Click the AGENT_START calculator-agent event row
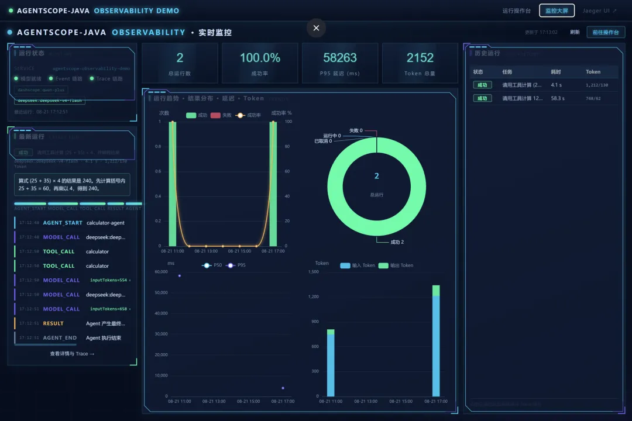 point(73,223)
